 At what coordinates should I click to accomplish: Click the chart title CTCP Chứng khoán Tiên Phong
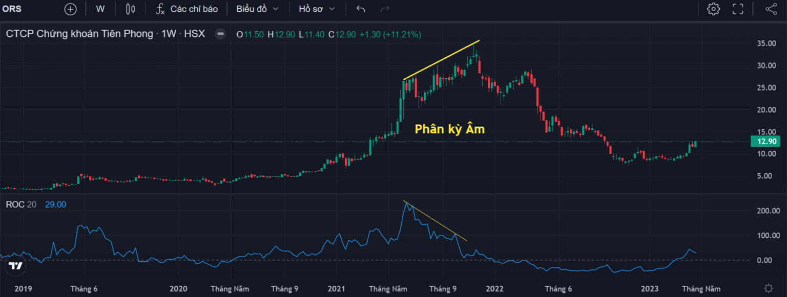tap(77, 34)
